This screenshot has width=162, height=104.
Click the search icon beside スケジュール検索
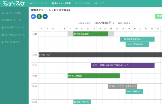2,13
